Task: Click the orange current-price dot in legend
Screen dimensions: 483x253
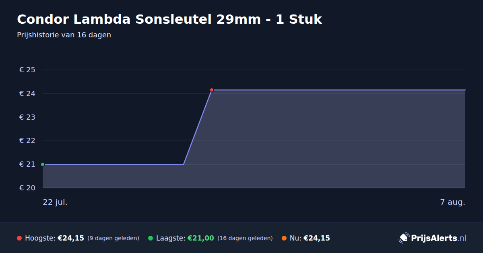Action: pos(284,238)
